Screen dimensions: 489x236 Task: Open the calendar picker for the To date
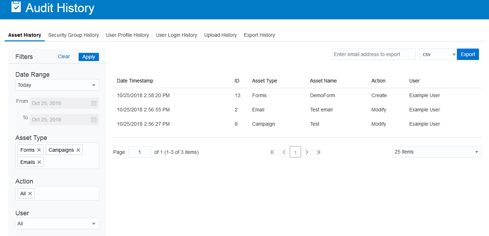[94, 120]
